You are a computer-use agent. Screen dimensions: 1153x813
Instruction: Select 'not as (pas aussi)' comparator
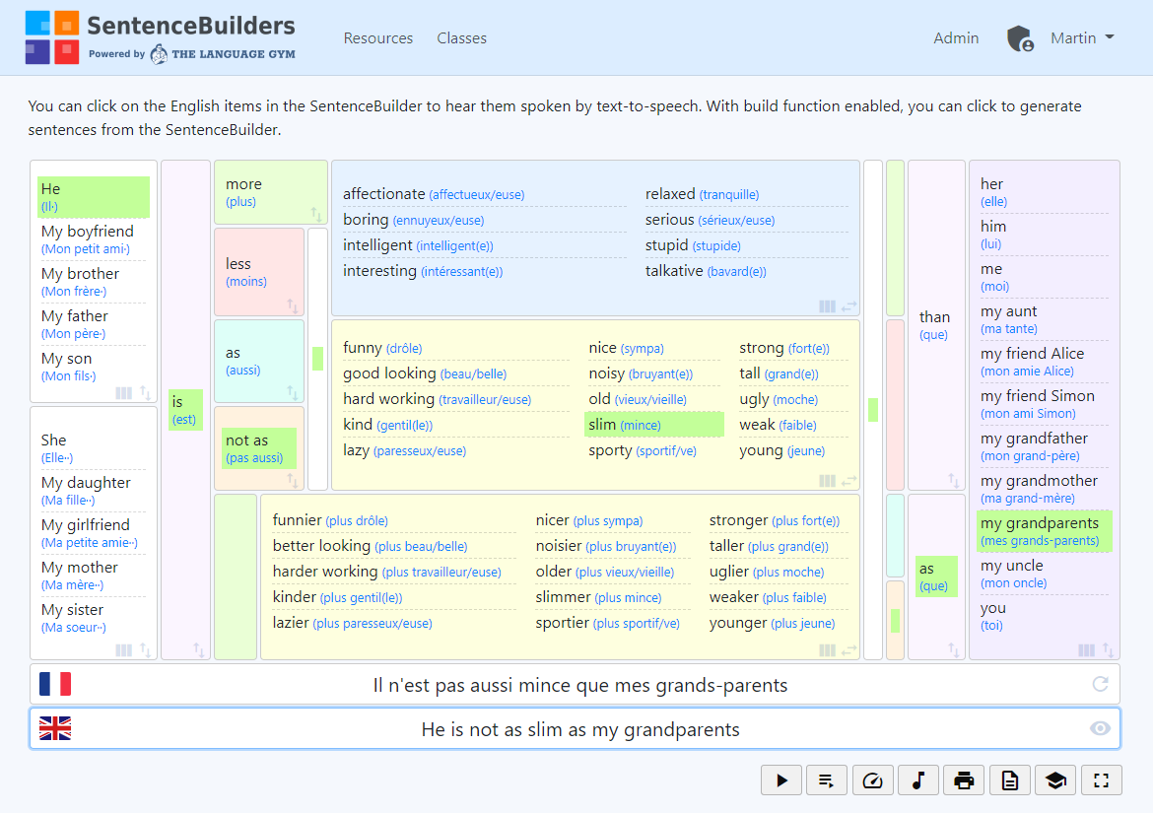tap(259, 448)
